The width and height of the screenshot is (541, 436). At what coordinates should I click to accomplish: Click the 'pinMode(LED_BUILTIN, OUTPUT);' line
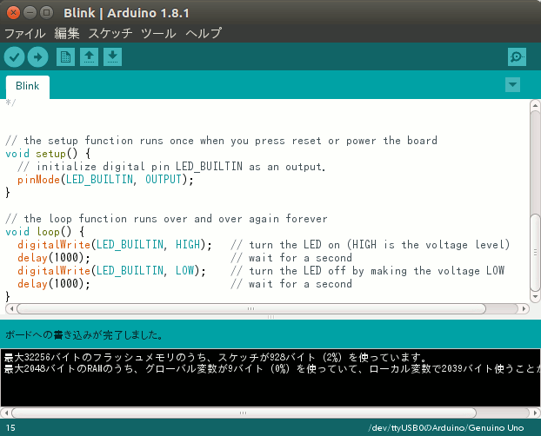105,179
